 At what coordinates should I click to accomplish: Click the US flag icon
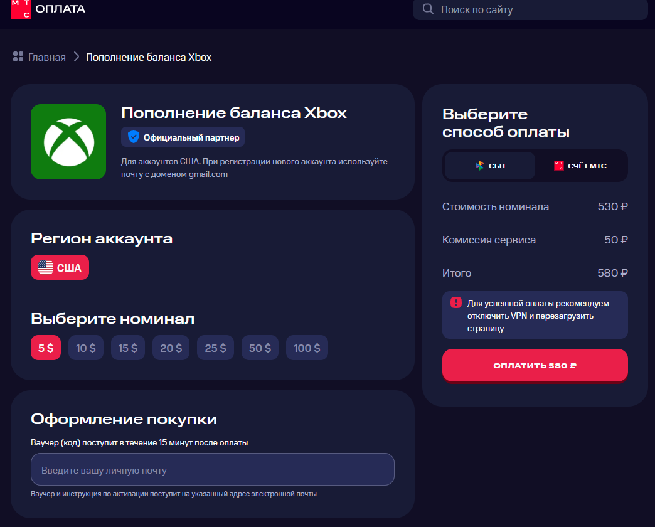[x=46, y=267]
